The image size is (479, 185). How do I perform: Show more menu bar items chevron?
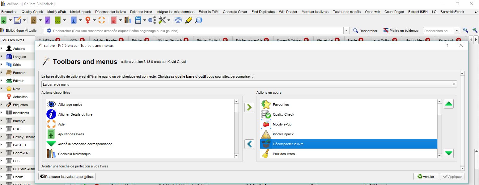click(x=476, y=12)
